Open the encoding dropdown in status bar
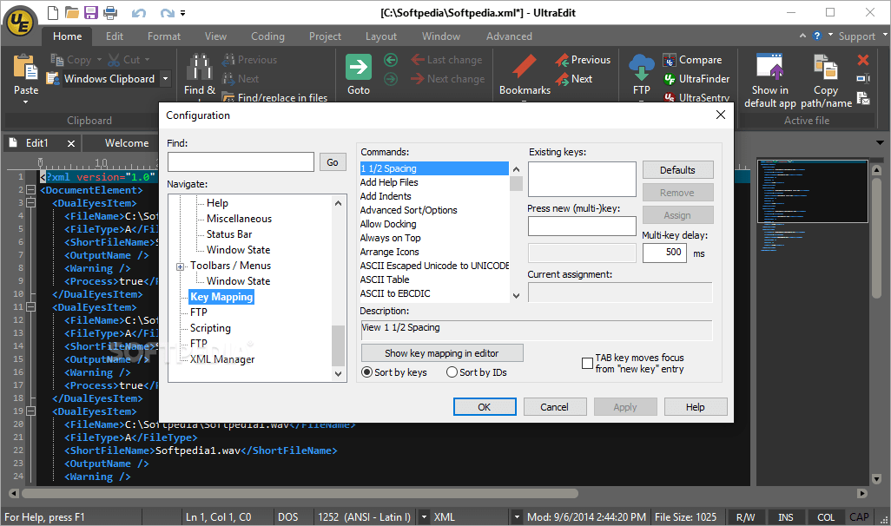Screen dimensions: 891x526 point(423,517)
